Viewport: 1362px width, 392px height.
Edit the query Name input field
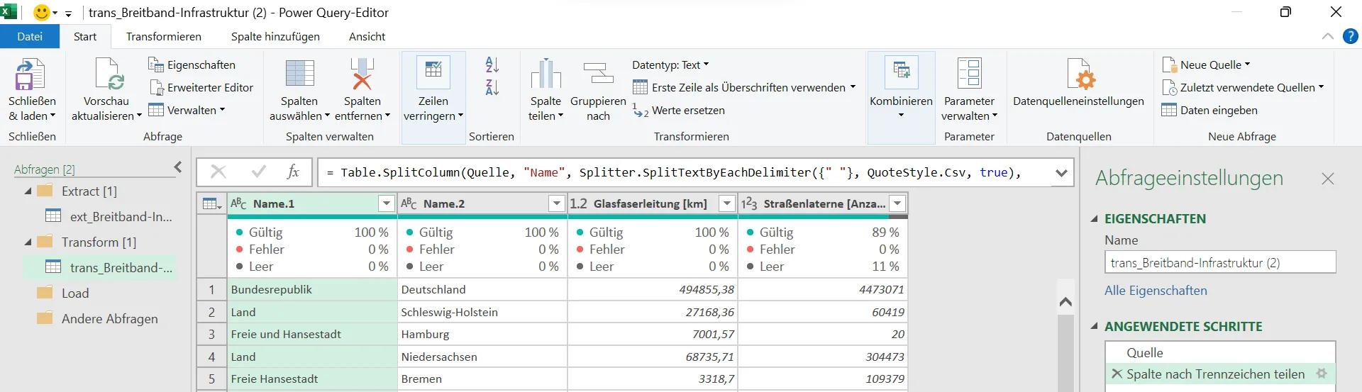click(x=1220, y=262)
